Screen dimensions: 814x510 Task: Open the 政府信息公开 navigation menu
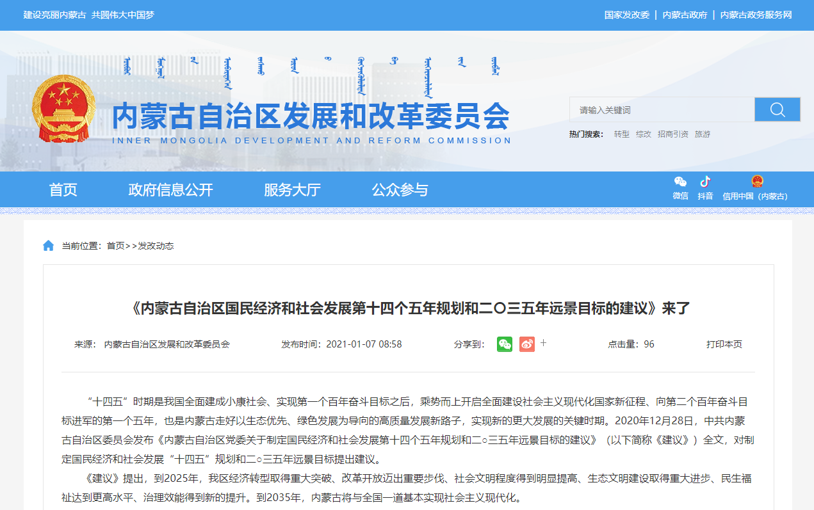170,190
